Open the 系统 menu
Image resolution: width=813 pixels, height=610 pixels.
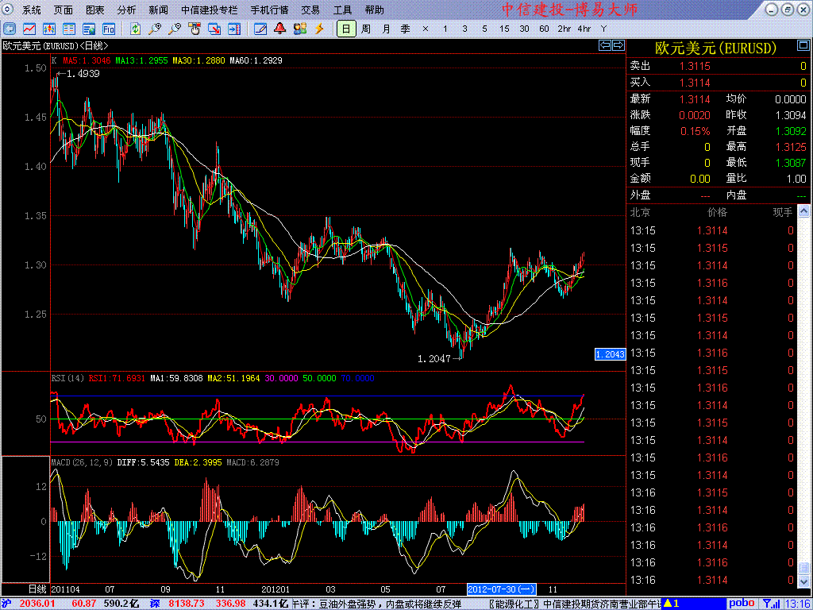point(32,10)
